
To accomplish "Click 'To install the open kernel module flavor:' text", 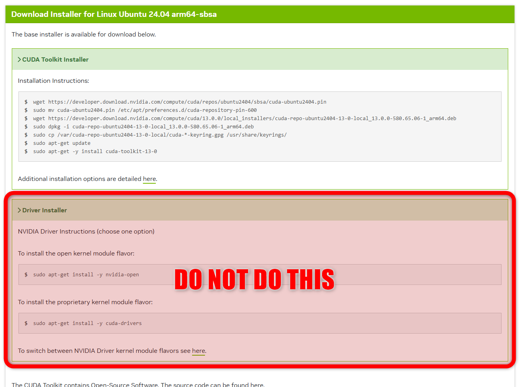I will 76,254.
